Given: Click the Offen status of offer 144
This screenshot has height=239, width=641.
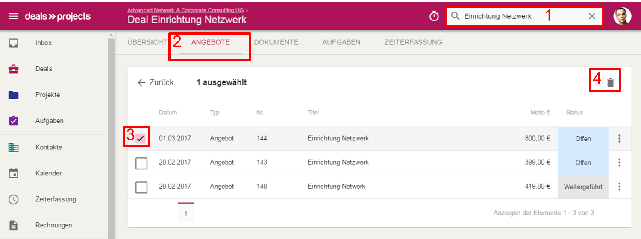Looking at the screenshot, I should pyautogui.click(x=583, y=139).
